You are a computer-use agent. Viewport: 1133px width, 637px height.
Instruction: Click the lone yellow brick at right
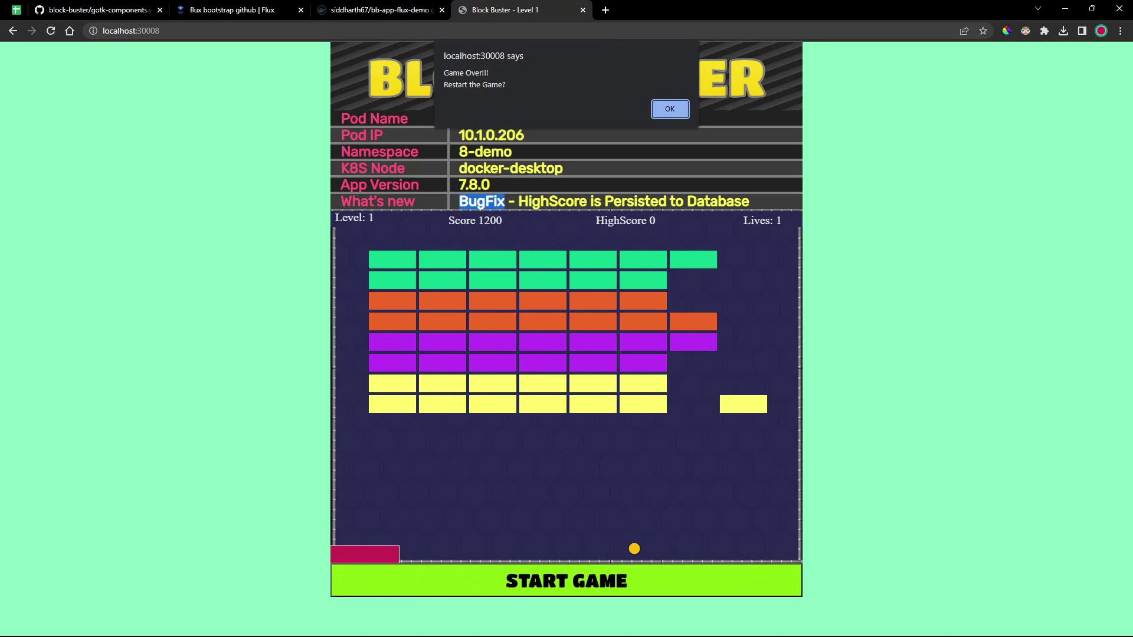(743, 404)
